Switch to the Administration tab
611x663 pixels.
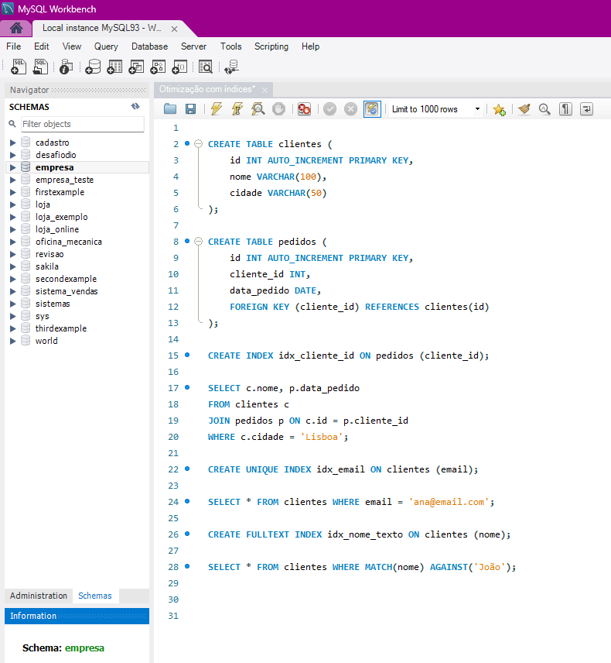point(39,596)
